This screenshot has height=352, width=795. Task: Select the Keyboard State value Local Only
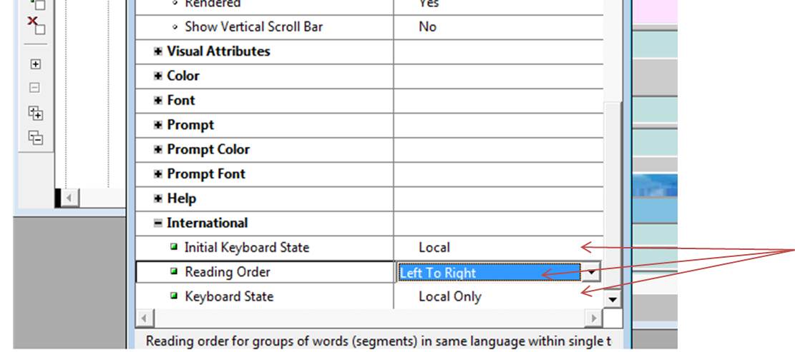click(449, 296)
